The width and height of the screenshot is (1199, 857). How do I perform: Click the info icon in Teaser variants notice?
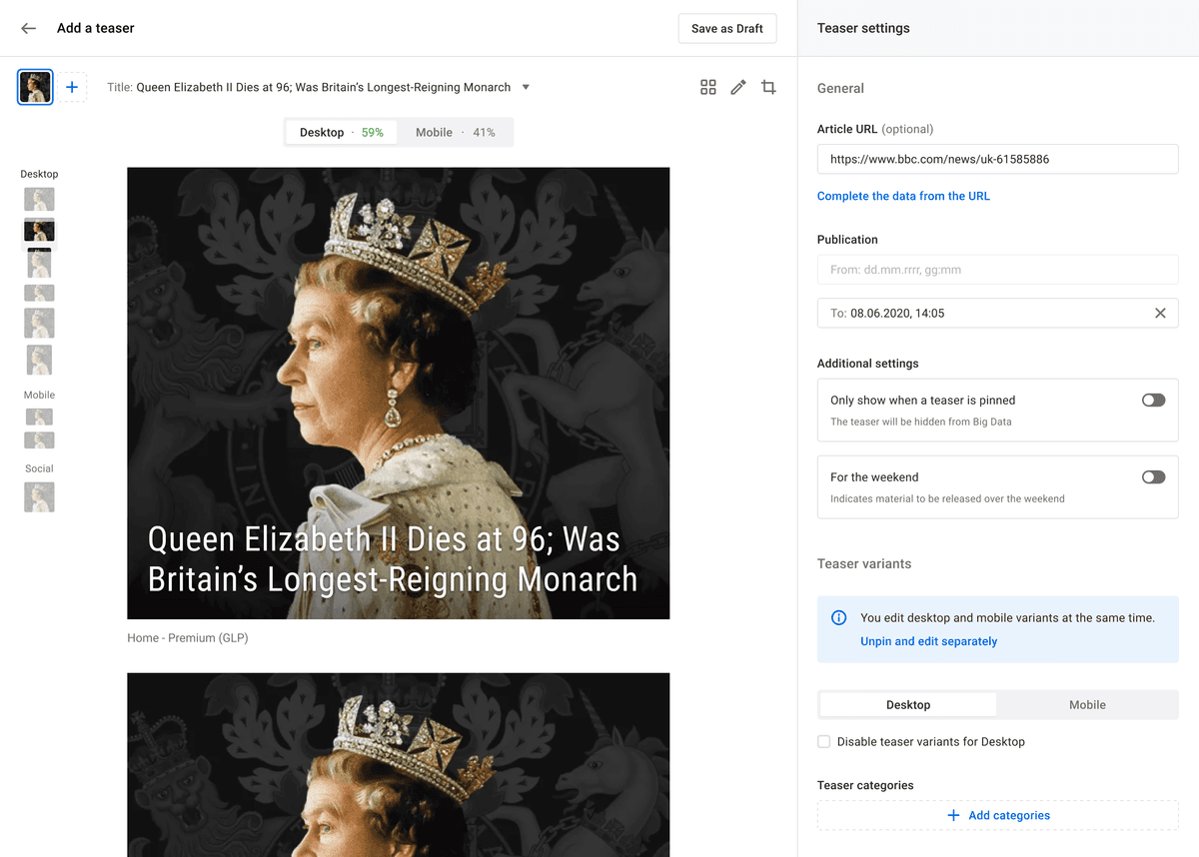click(839, 618)
